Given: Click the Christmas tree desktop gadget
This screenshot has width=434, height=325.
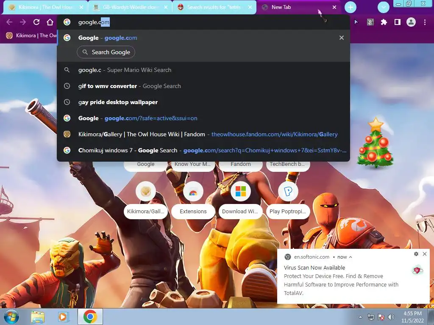Looking at the screenshot, I should (376, 143).
